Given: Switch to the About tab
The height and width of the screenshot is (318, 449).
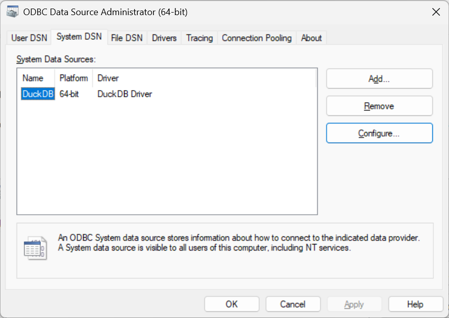Looking at the screenshot, I should point(311,37).
